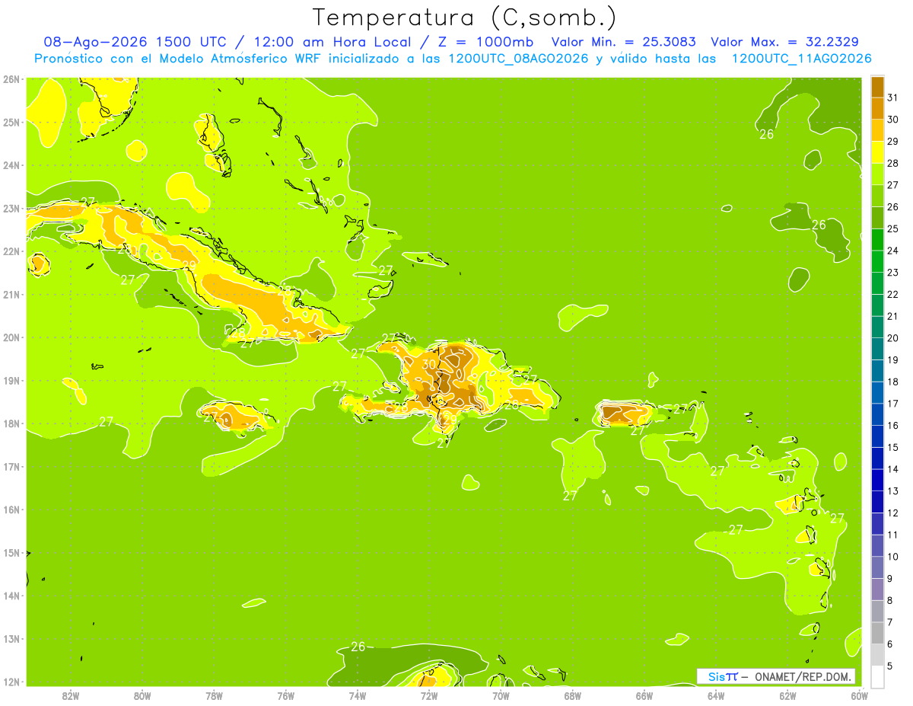Click the 13N latitude axis label
913x706 pixels.
[x=11, y=638]
